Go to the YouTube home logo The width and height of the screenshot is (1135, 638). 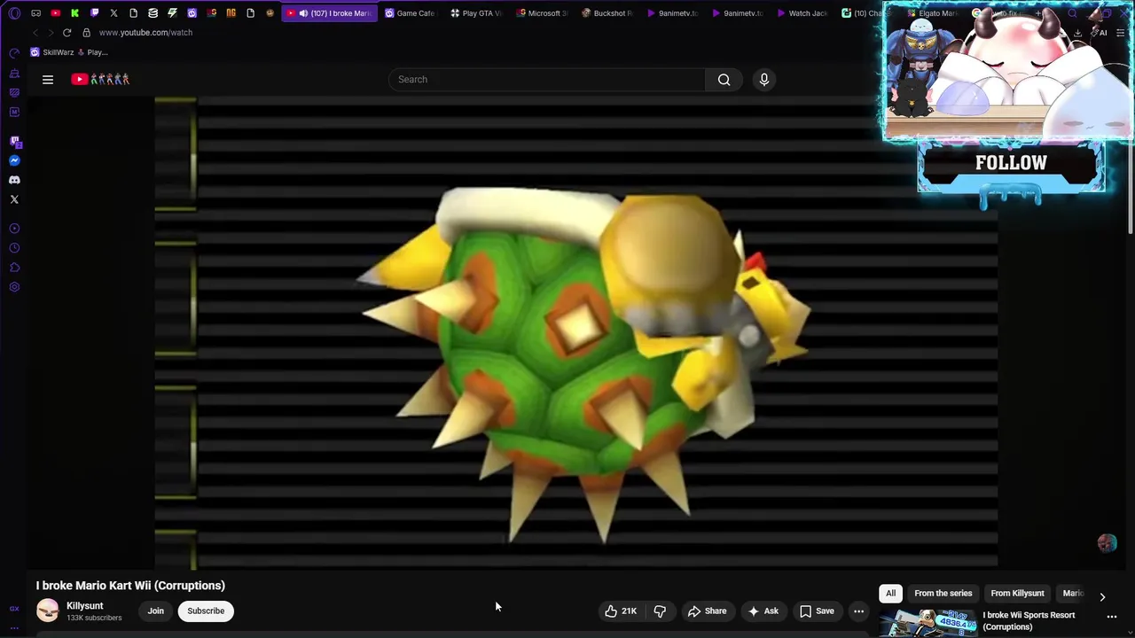click(100, 80)
